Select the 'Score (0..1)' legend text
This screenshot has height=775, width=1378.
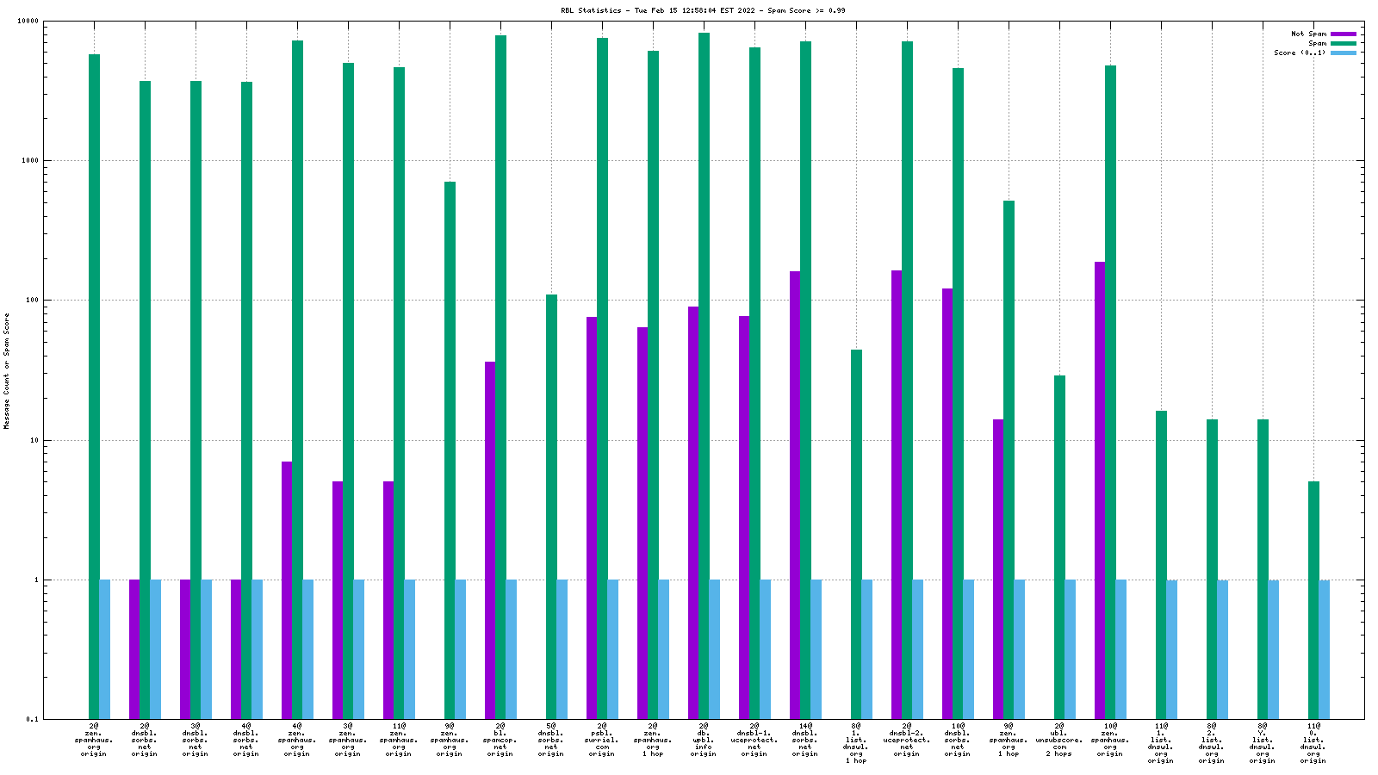tap(1300, 53)
